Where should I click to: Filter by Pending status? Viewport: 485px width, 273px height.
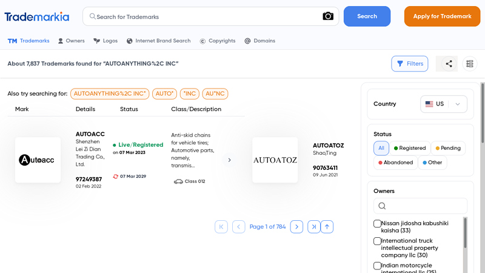(x=448, y=148)
